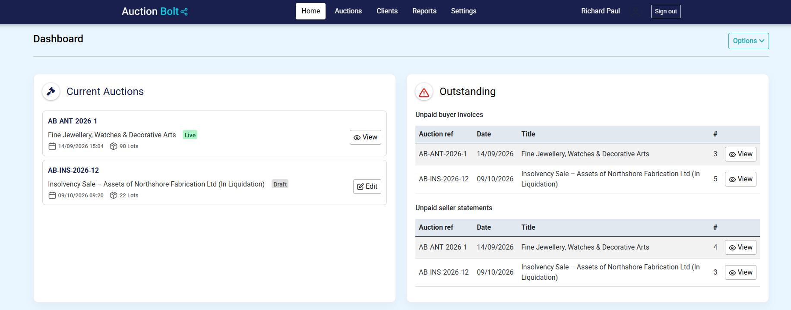Image resolution: width=791 pixels, height=310 pixels.
Task: Click 14/09/2026 date in buyer invoices table
Action: [495, 154]
